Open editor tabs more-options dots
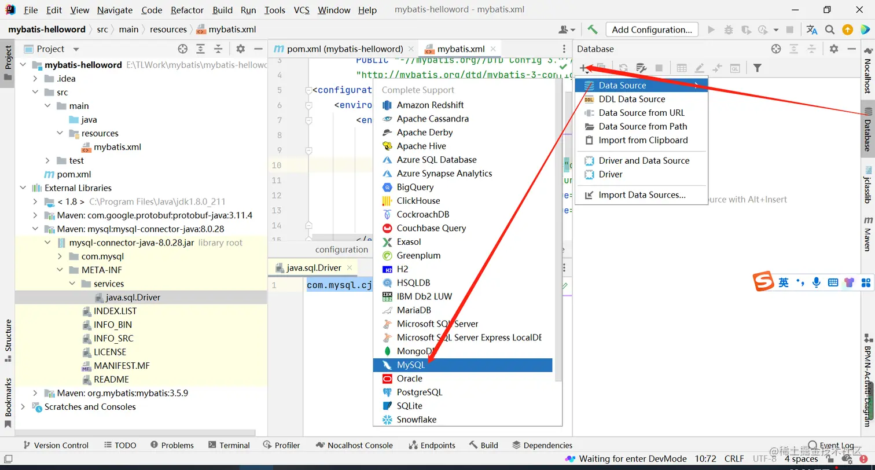875x470 pixels. [x=564, y=49]
